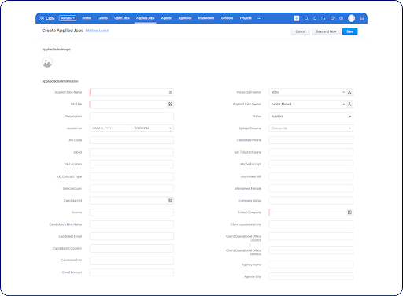Image resolution: width=403 pixels, height=296 pixels.
Task: Click the Cancel button
Action: point(301,31)
